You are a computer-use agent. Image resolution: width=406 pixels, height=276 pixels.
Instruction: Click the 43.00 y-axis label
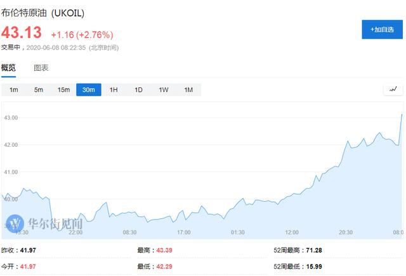[11, 118]
